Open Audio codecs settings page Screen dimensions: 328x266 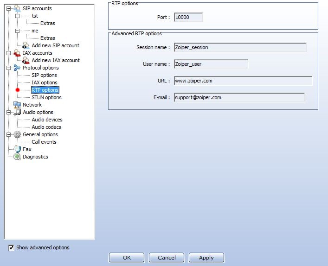click(46, 127)
